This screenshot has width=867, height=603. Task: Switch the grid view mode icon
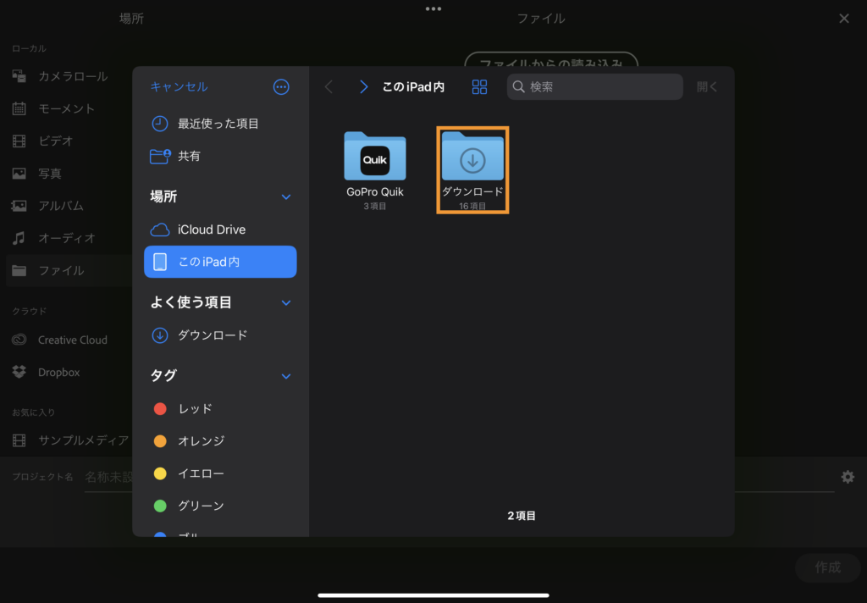coord(480,86)
